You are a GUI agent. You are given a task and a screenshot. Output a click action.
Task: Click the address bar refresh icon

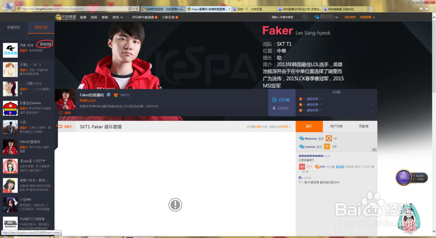137,9
